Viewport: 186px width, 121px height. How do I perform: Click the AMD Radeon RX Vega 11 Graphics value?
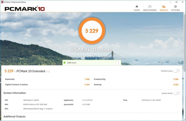38,109
